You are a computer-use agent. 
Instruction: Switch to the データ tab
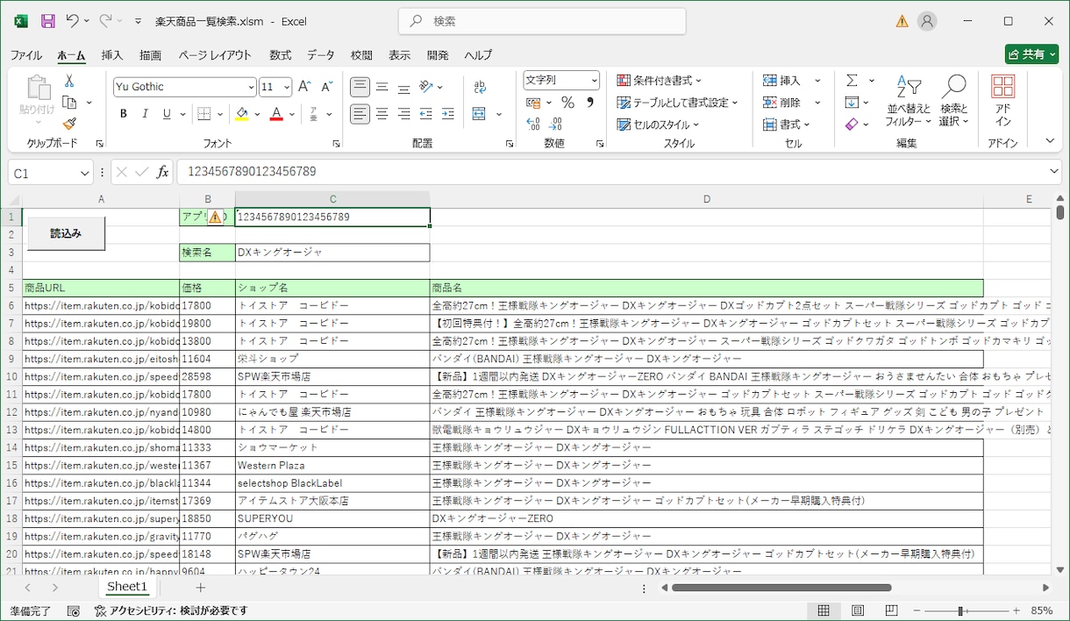321,55
